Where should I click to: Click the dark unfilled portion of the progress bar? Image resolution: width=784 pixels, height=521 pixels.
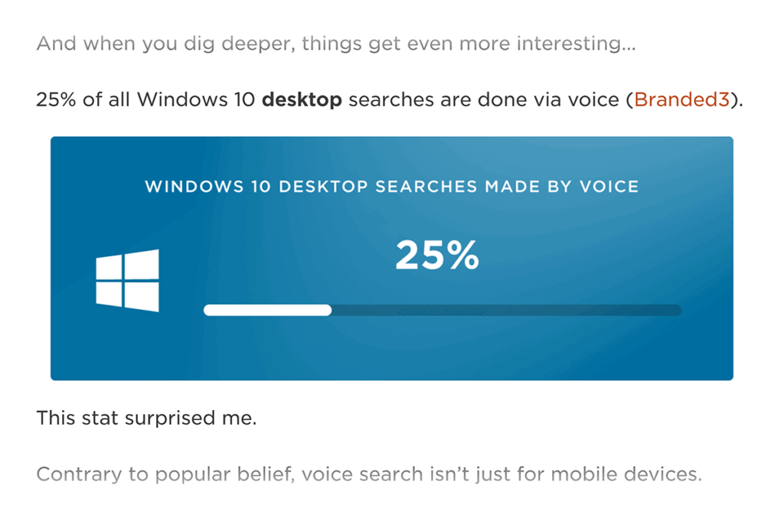tap(505, 310)
